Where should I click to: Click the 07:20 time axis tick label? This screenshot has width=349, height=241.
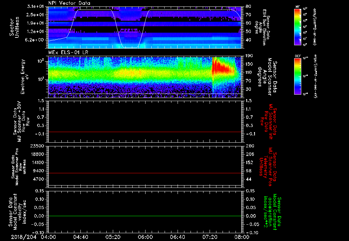[x=210, y=237]
